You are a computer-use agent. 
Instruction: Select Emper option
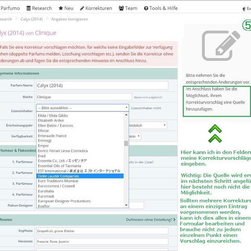[x=80, y=146]
